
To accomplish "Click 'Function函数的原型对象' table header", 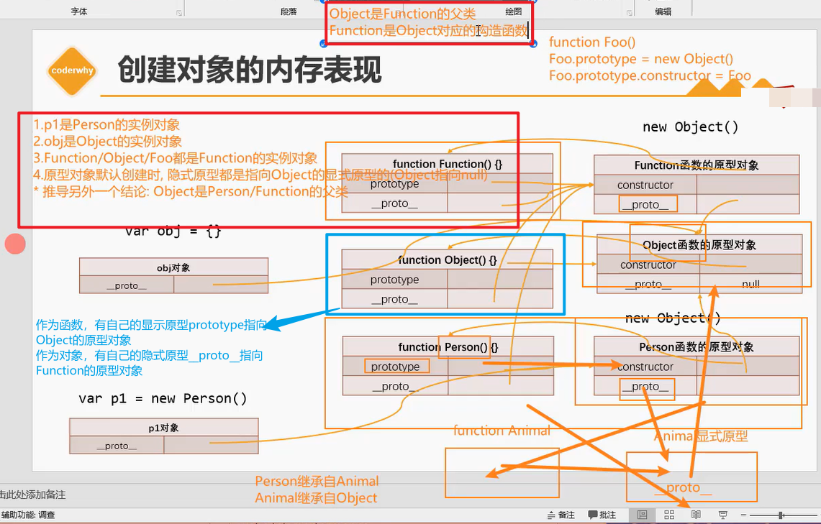I will point(697,165).
